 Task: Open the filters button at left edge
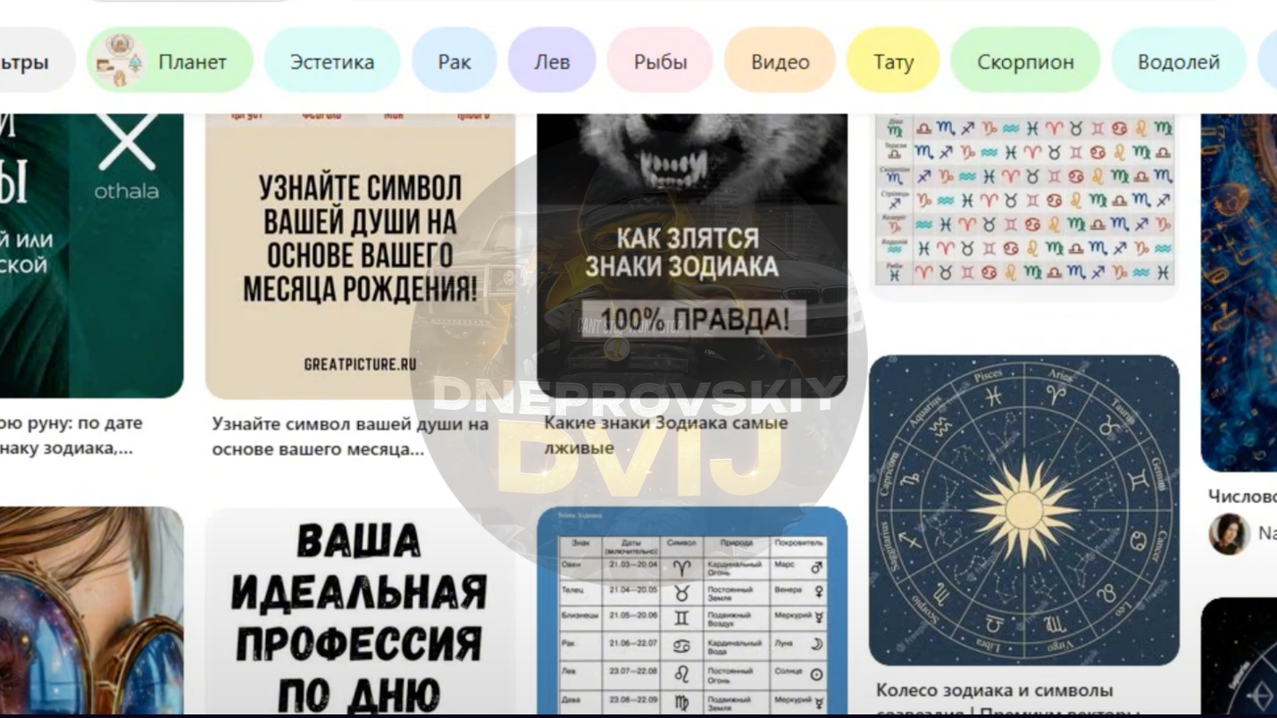pos(36,61)
